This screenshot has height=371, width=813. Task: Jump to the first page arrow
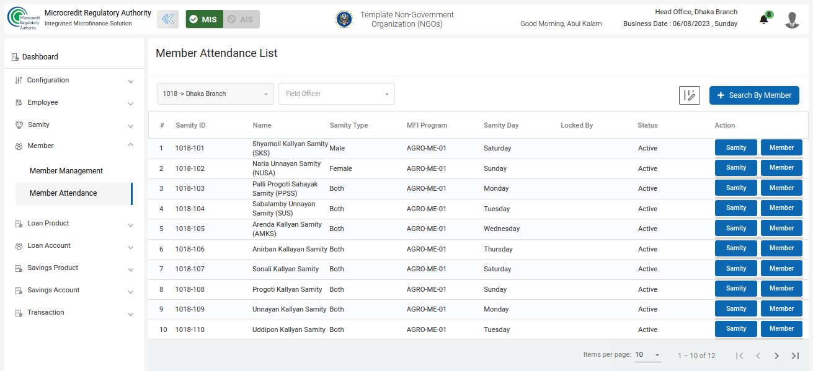point(739,356)
